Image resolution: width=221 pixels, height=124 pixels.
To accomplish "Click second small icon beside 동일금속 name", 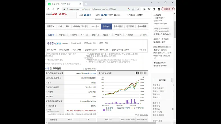I will [60, 43].
